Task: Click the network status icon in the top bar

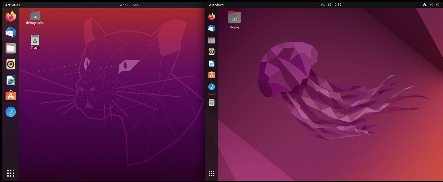Action: tap(424, 5)
